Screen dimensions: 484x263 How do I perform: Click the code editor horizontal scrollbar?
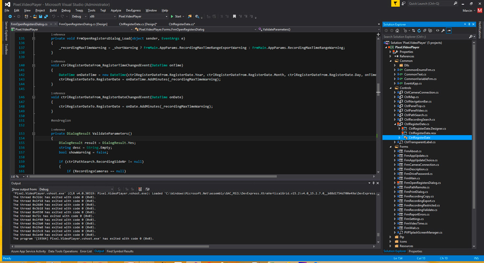pos(153,176)
